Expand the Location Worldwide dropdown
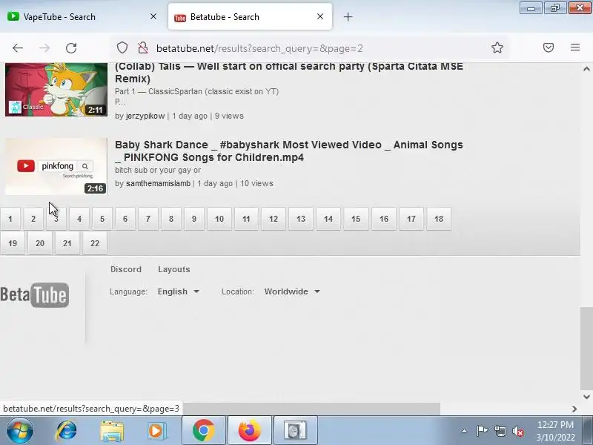Screen dimensions: 593x445 click(x=292, y=291)
